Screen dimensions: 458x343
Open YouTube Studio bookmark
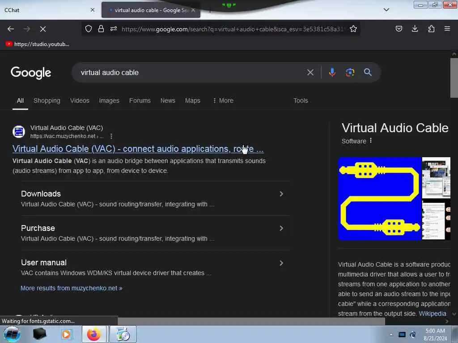(x=38, y=44)
